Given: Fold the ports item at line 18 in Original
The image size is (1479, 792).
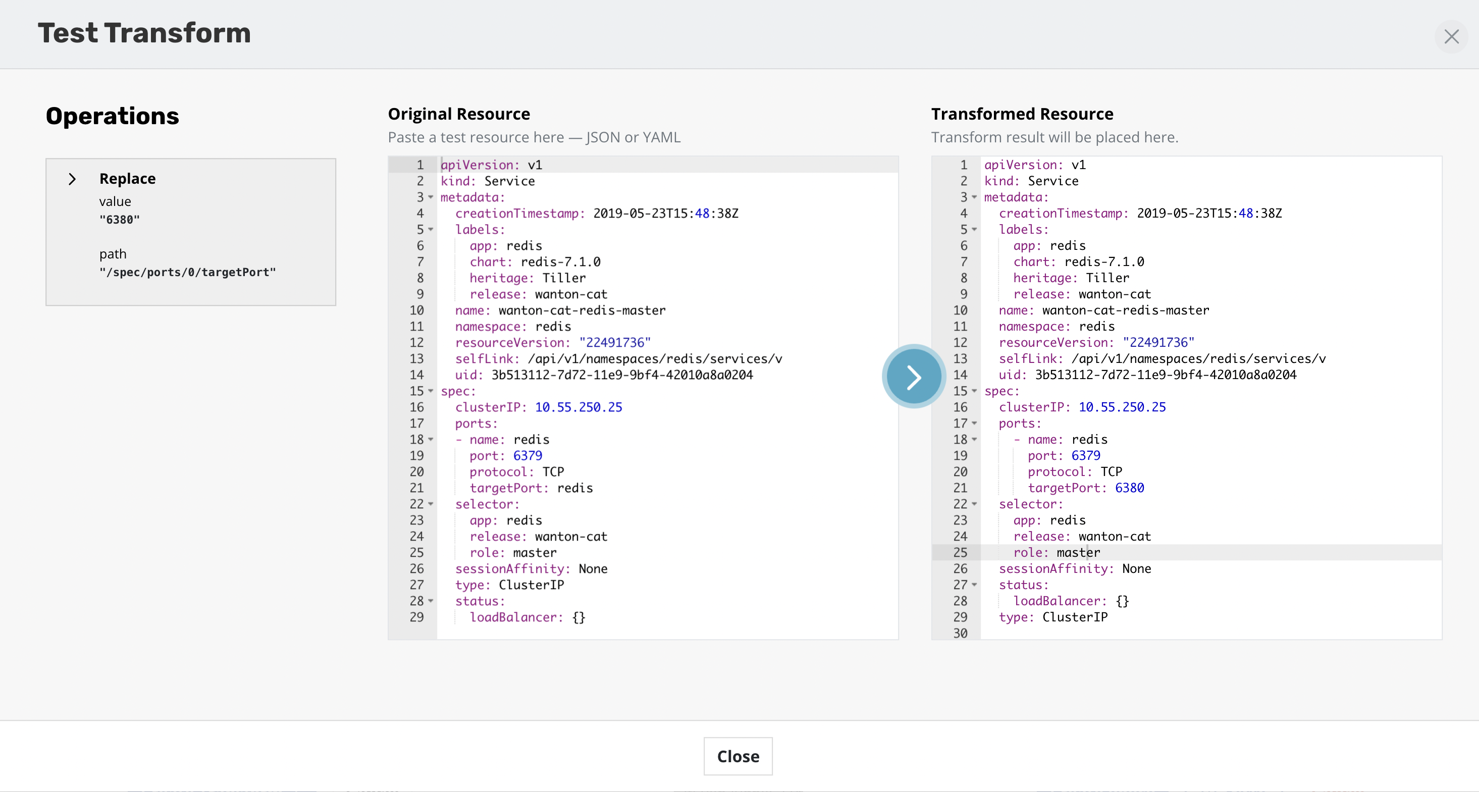Looking at the screenshot, I should click(x=431, y=439).
